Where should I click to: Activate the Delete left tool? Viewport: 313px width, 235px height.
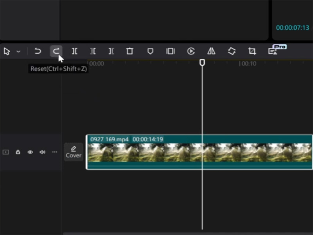[x=93, y=51]
